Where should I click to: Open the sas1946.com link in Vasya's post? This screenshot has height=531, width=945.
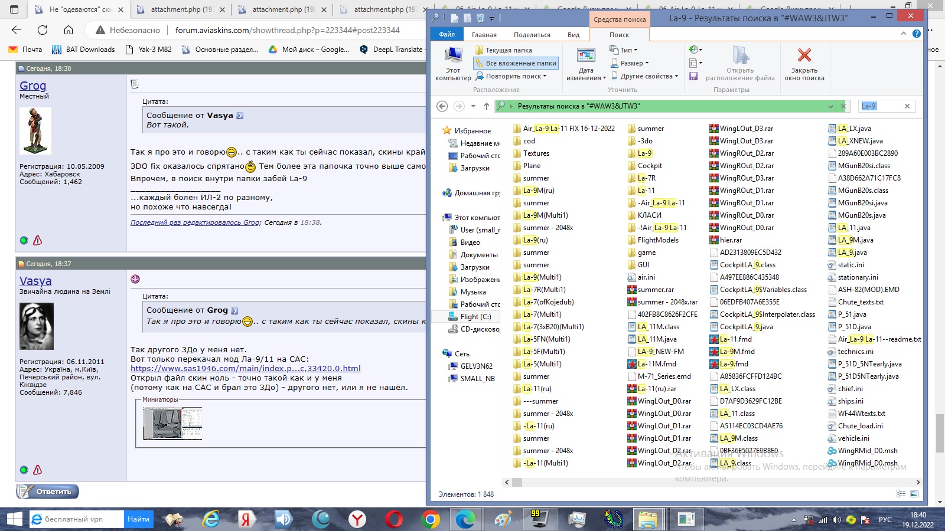(245, 369)
